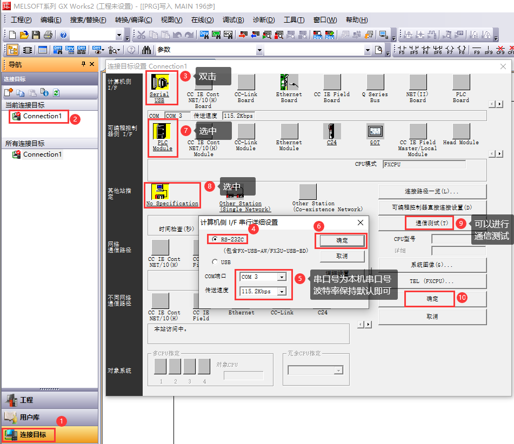Open the second toolbar combo box dropdown
Image resolution: width=514 pixels, height=444 pixels.
[x=368, y=50]
